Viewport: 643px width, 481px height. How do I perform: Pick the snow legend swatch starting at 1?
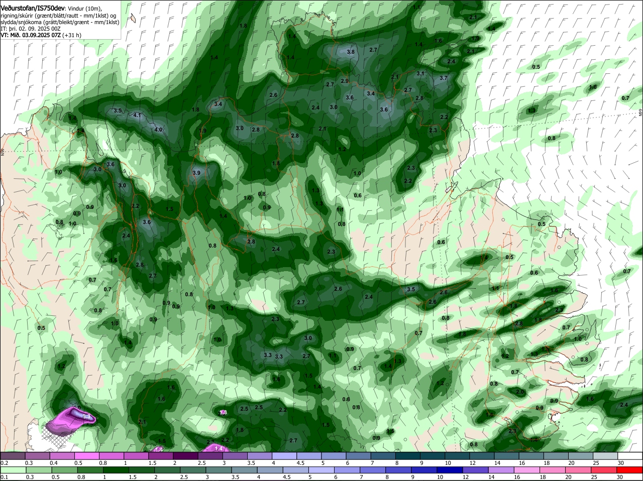[136, 455]
